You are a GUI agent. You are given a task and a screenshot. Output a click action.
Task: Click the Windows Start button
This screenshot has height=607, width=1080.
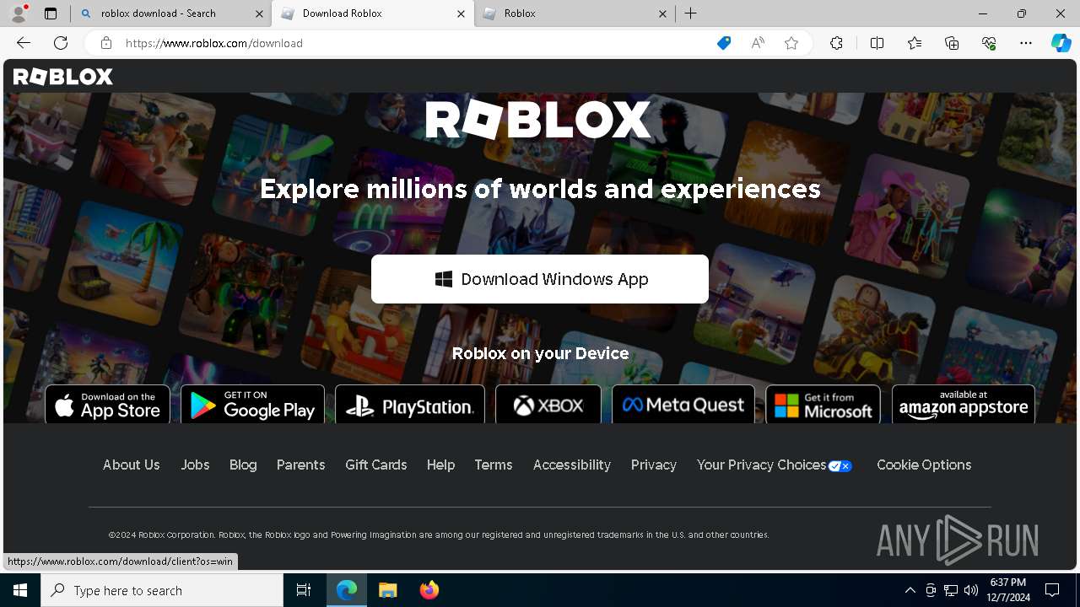coord(20,590)
